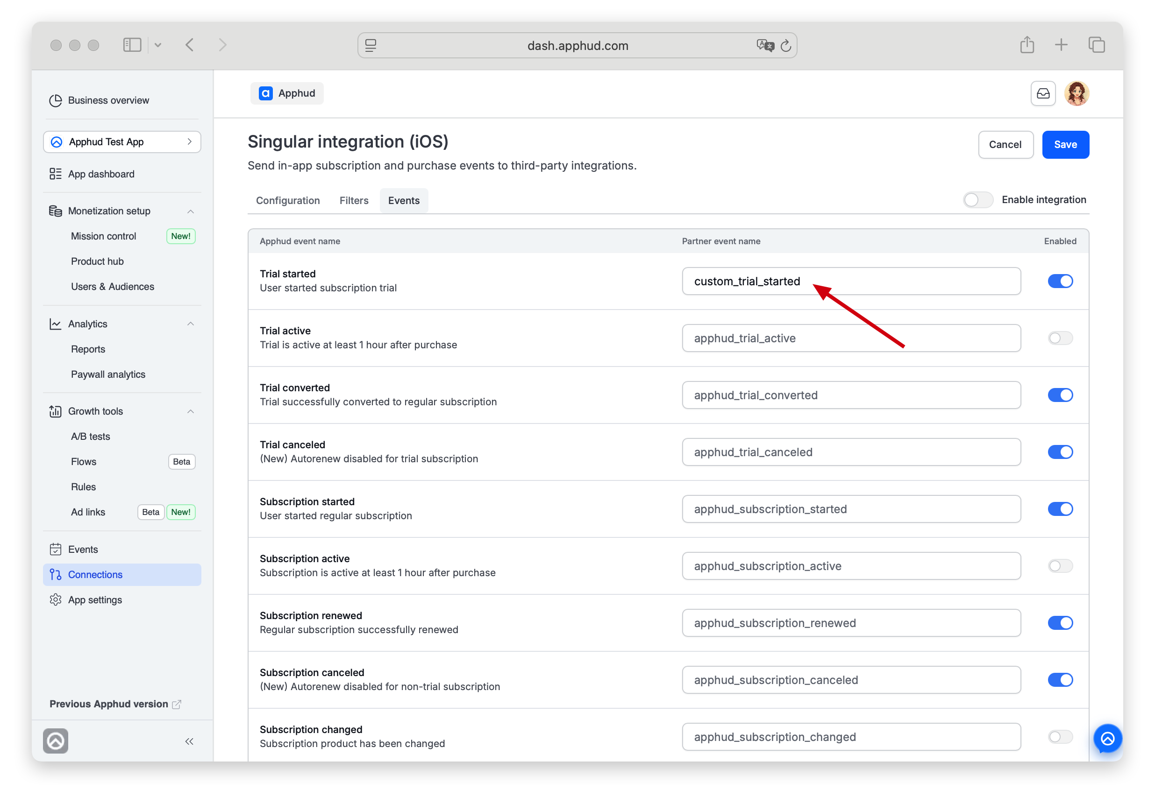
Task: Open Flows in Growth tools
Action: coord(83,462)
